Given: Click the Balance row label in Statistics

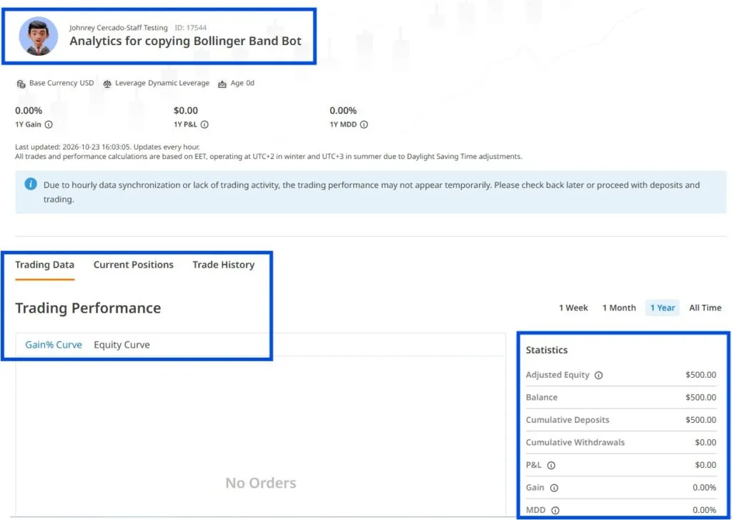Looking at the screenshot, I should point(542,398).
